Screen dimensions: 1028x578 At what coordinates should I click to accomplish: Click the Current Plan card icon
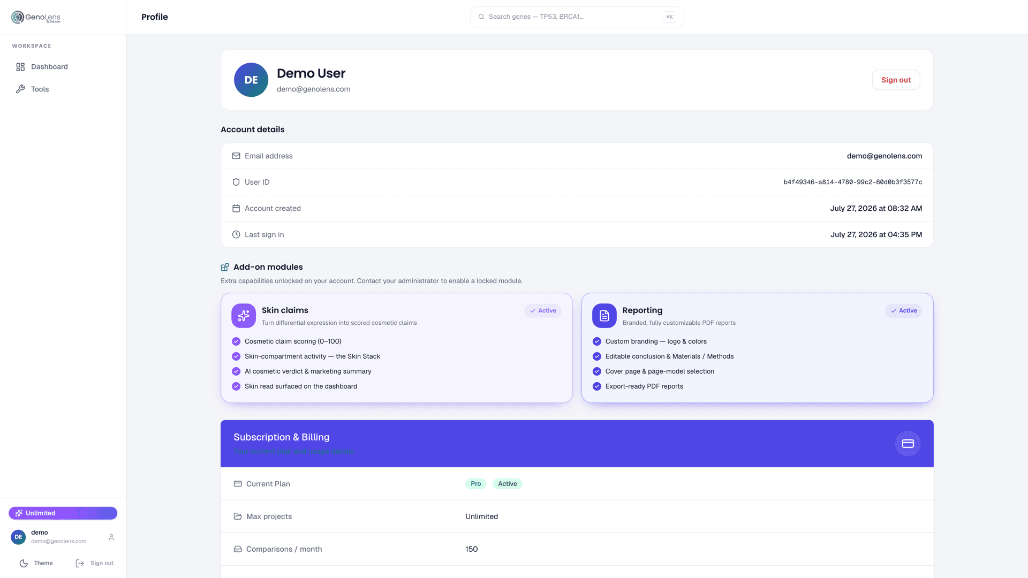(238, 484)
